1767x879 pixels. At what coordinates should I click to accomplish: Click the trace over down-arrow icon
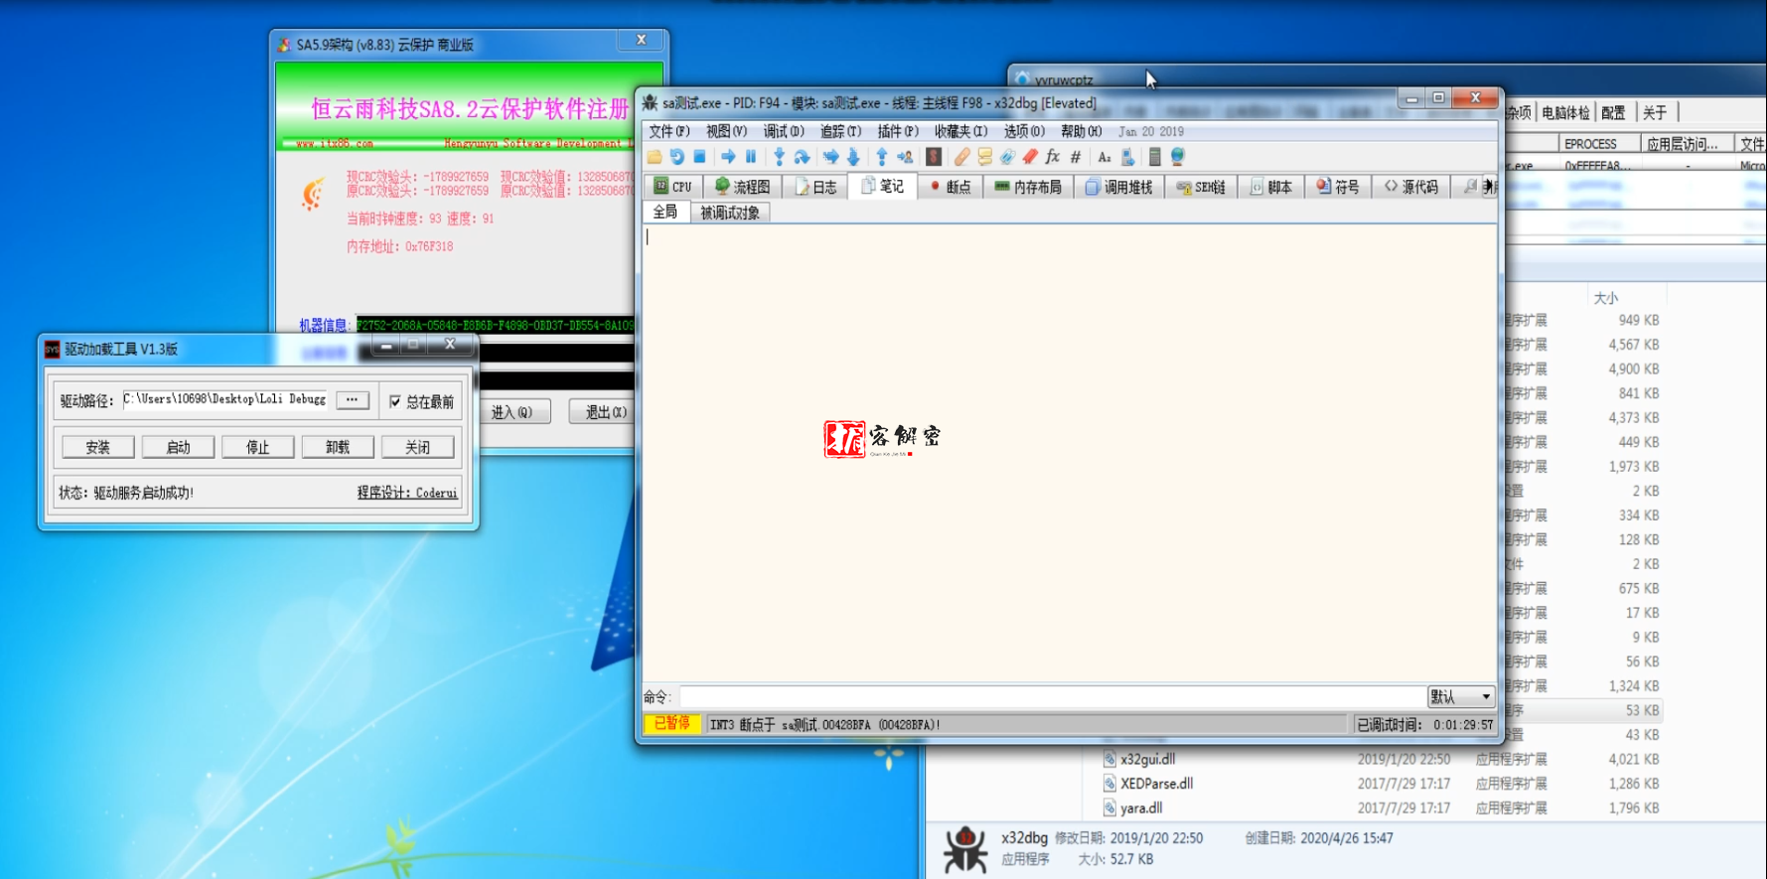point(853,157)
